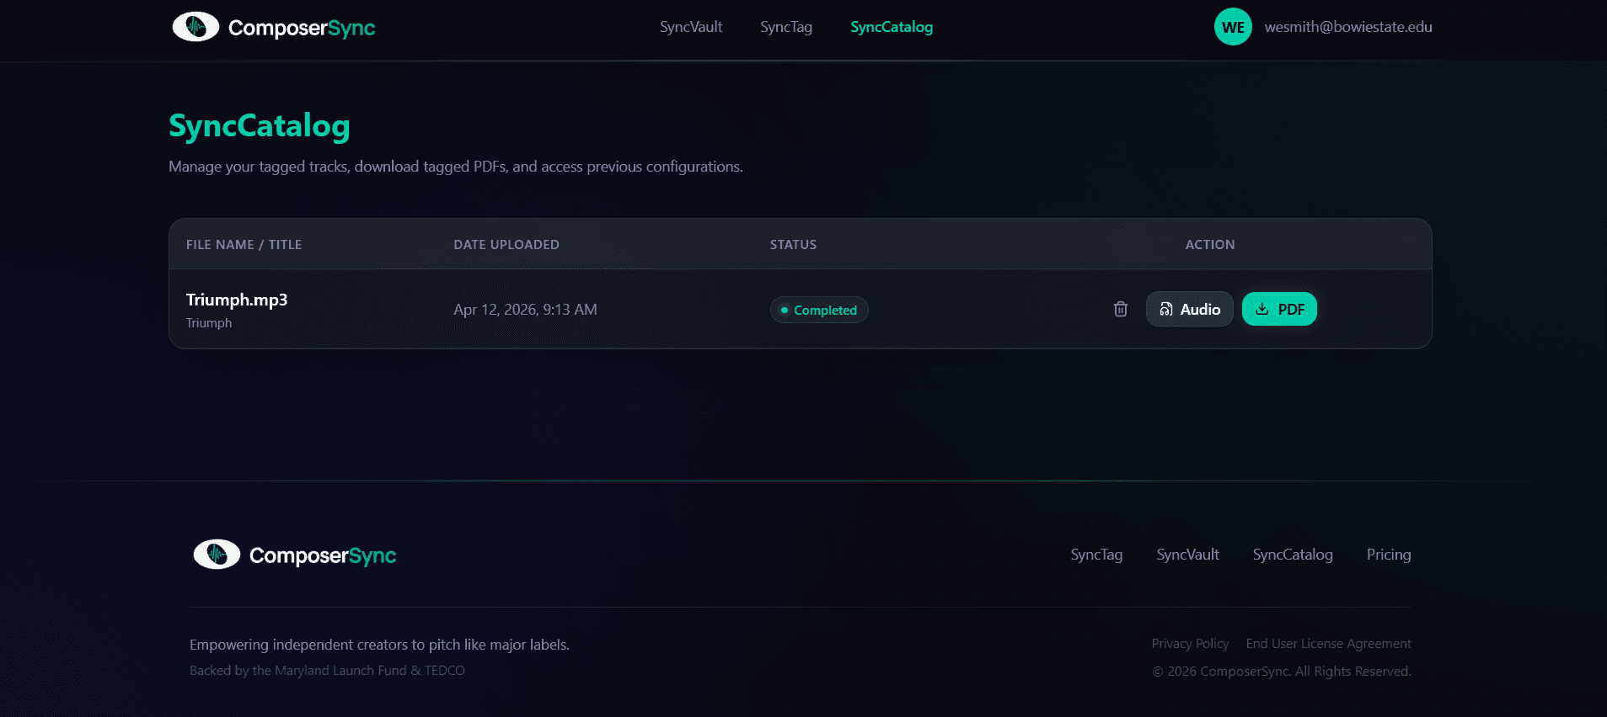The image size is (1607, 717).
Task: Go to SyncCatalog from the footer links
Action: click(1293, 555)
